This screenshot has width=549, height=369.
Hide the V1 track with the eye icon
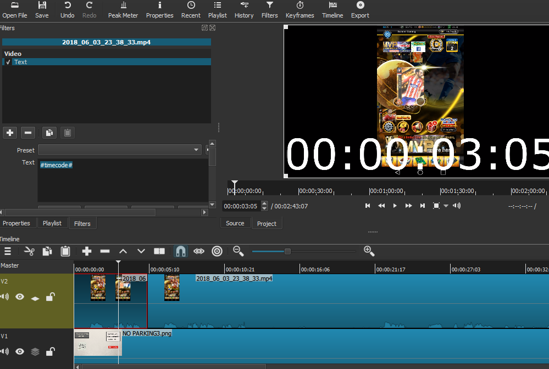20,351
